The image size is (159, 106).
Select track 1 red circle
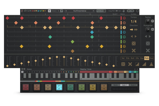pos(124,18)
